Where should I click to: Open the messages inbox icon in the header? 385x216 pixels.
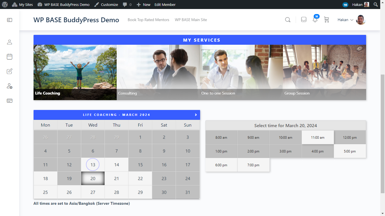pyautogui.click(x=304, y=20)
